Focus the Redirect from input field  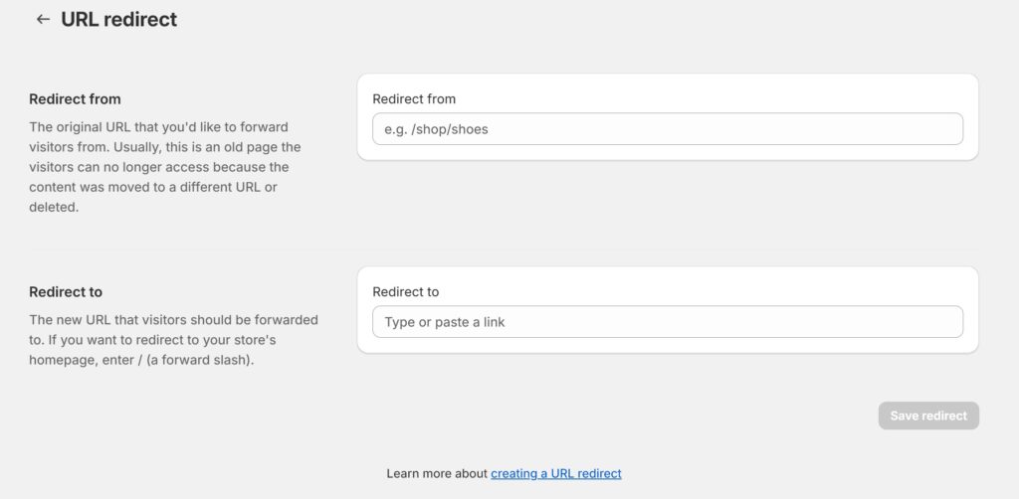[x=668, y=129]
